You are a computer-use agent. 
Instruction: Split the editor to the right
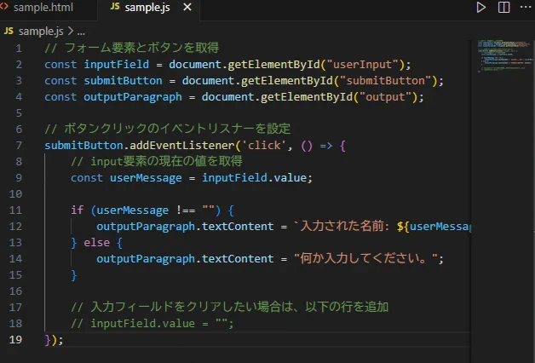click(x=503, y=7)
